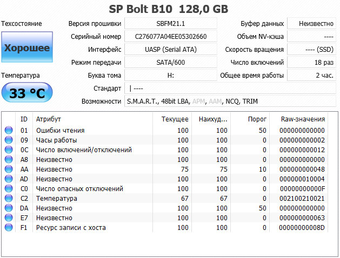This screenshot has width=340, height=258.
Task: Select the Часы работы attribute row
Action: pyautogui.click(x=165, y=140)
